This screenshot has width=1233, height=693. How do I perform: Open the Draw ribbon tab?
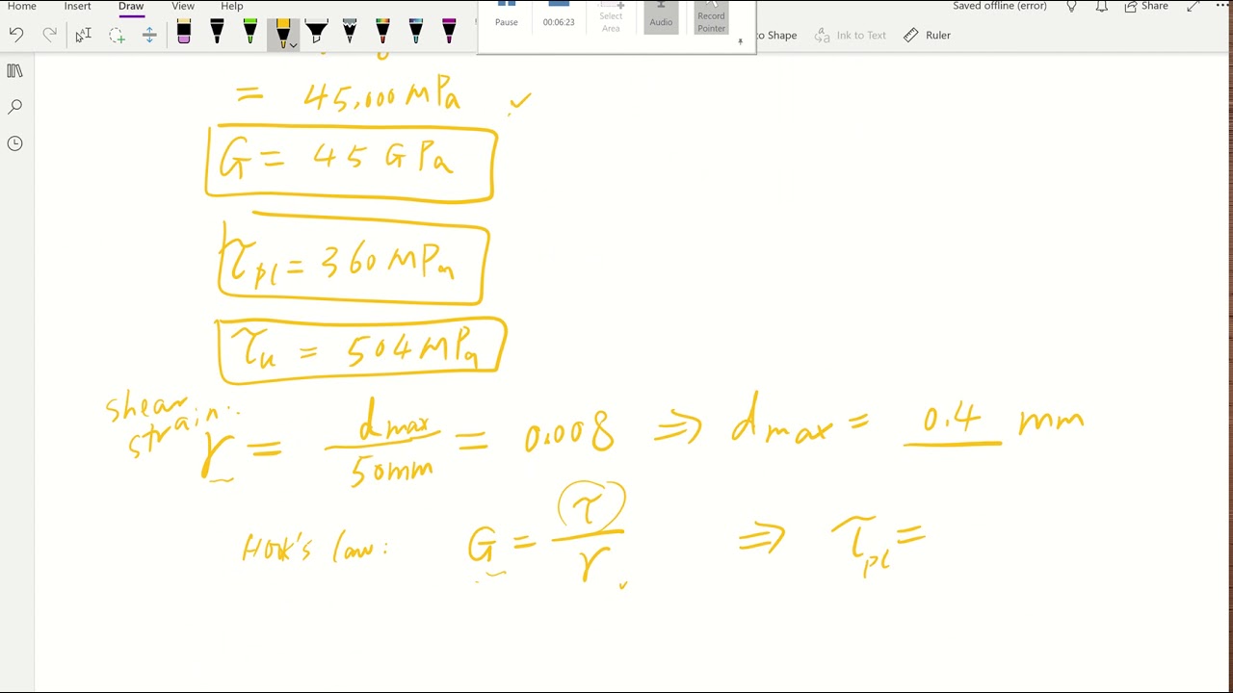(x=131, y=6)
